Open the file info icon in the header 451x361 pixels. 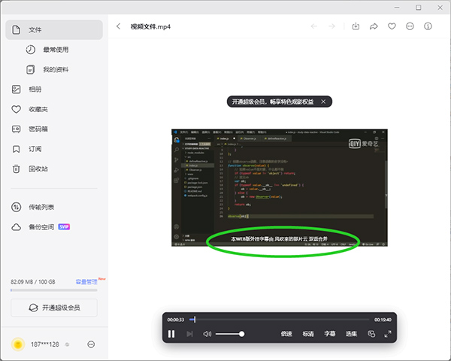(x=428, y=26)
